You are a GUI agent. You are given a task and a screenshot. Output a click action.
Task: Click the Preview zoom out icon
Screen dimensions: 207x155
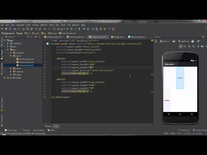pyautogui.click(x=193, y=46)
